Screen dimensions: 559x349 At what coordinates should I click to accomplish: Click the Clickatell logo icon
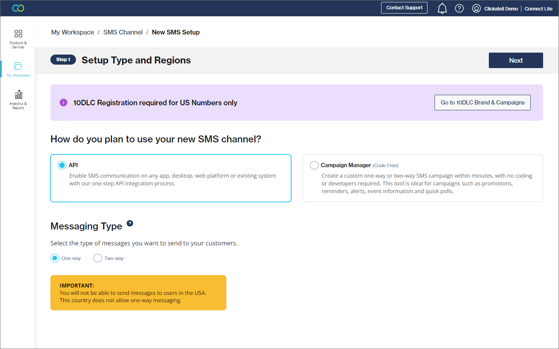pos(18,8)
